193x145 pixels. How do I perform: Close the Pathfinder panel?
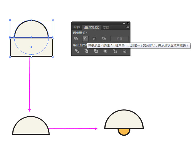pos(128,23)
